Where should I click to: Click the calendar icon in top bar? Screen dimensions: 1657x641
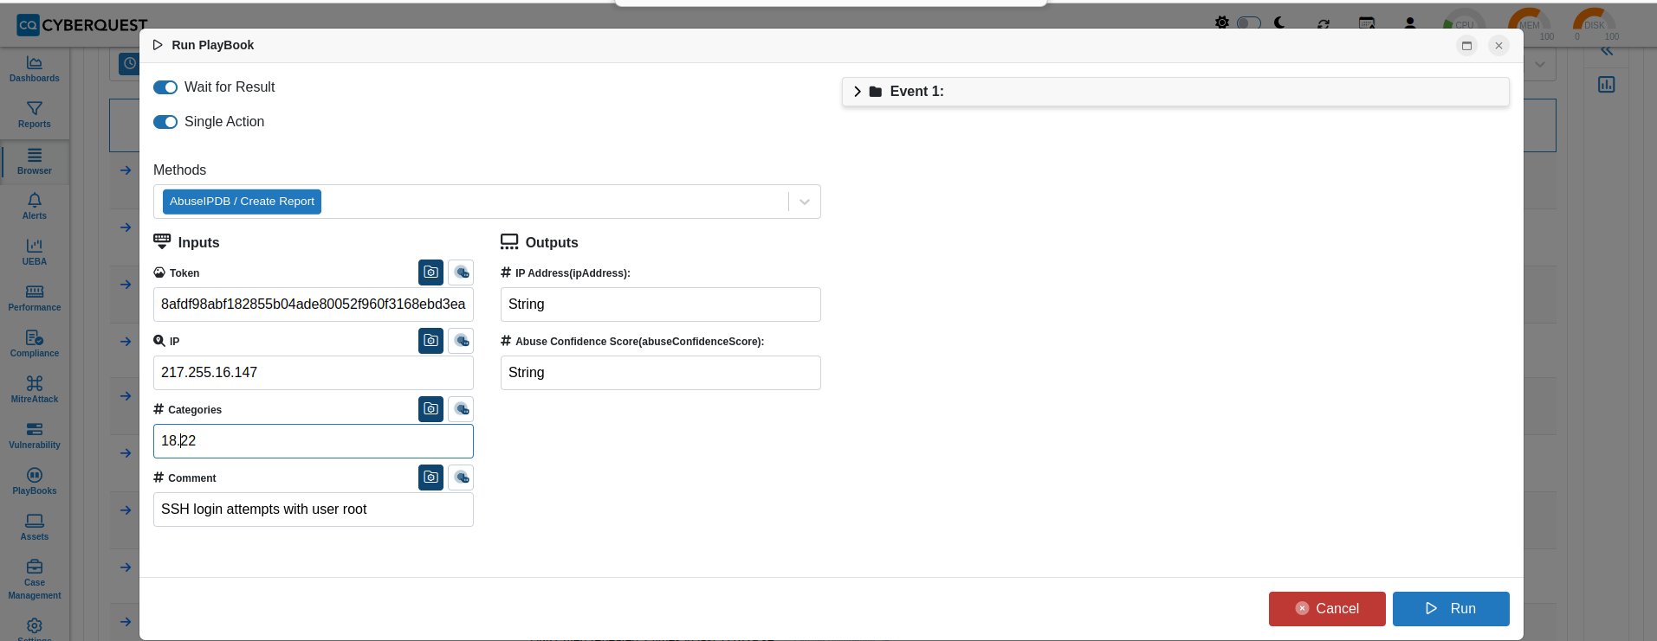point(1367,23)
